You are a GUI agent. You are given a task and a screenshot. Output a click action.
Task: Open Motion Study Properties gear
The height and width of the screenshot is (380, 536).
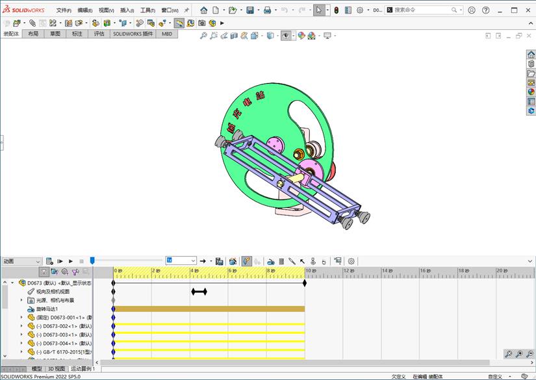351,261
